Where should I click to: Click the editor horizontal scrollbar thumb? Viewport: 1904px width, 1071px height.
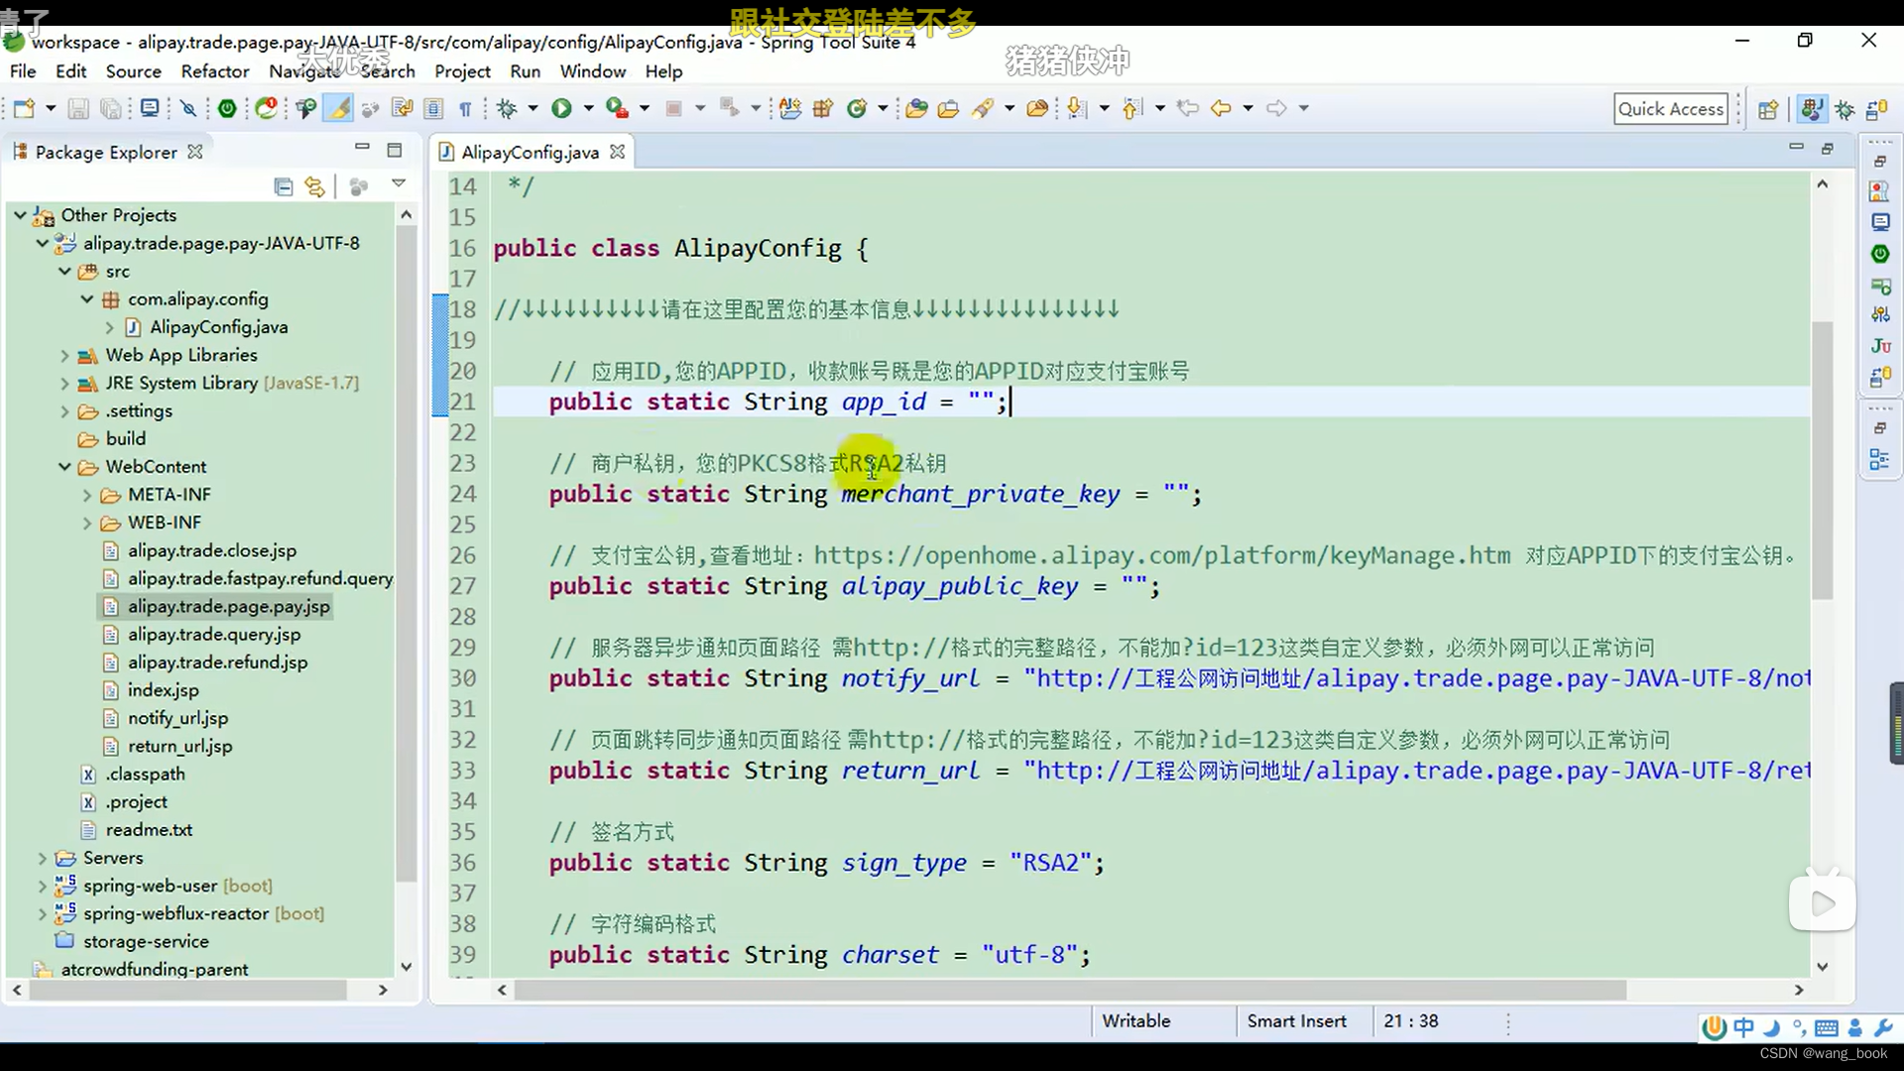[1070, 990]
